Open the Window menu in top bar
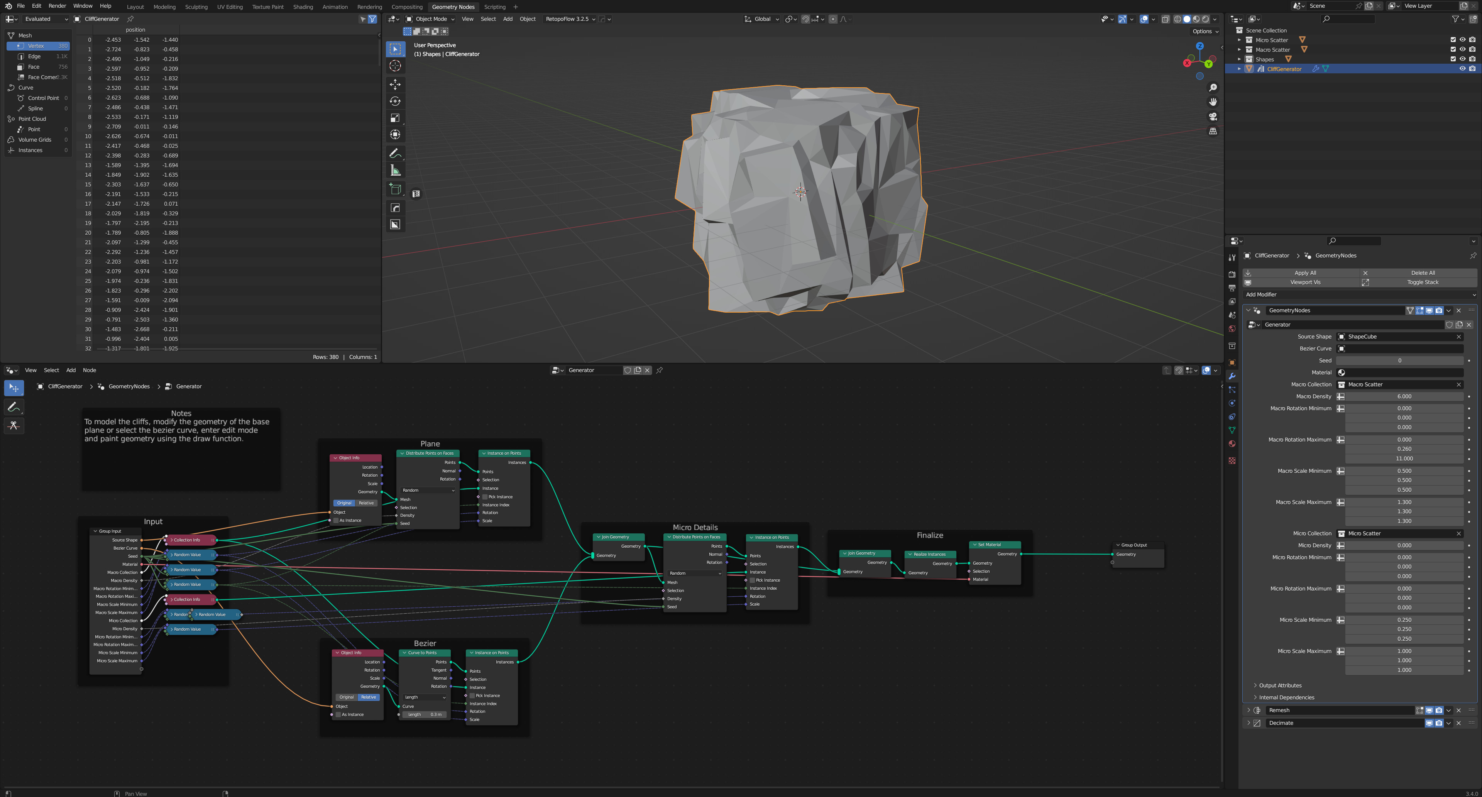This screenshot has height=797, width=1482. (83, 6)
